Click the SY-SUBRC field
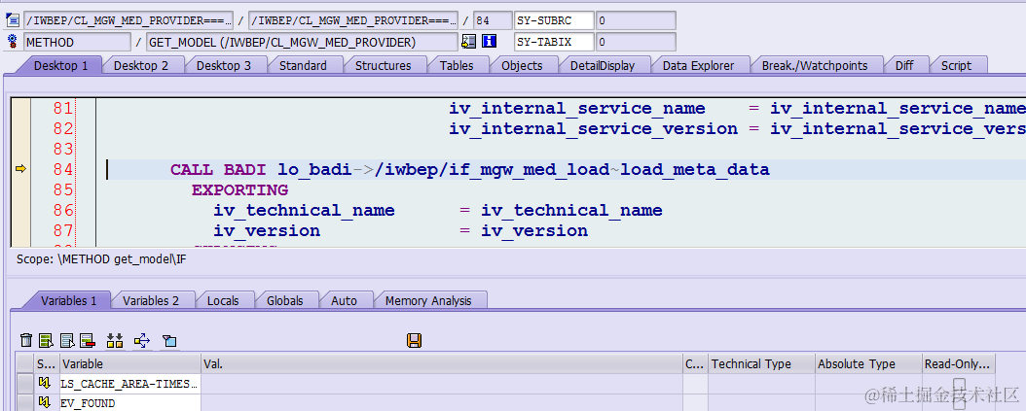This screenshot has height=411, width=1026. tap(554, 20)
